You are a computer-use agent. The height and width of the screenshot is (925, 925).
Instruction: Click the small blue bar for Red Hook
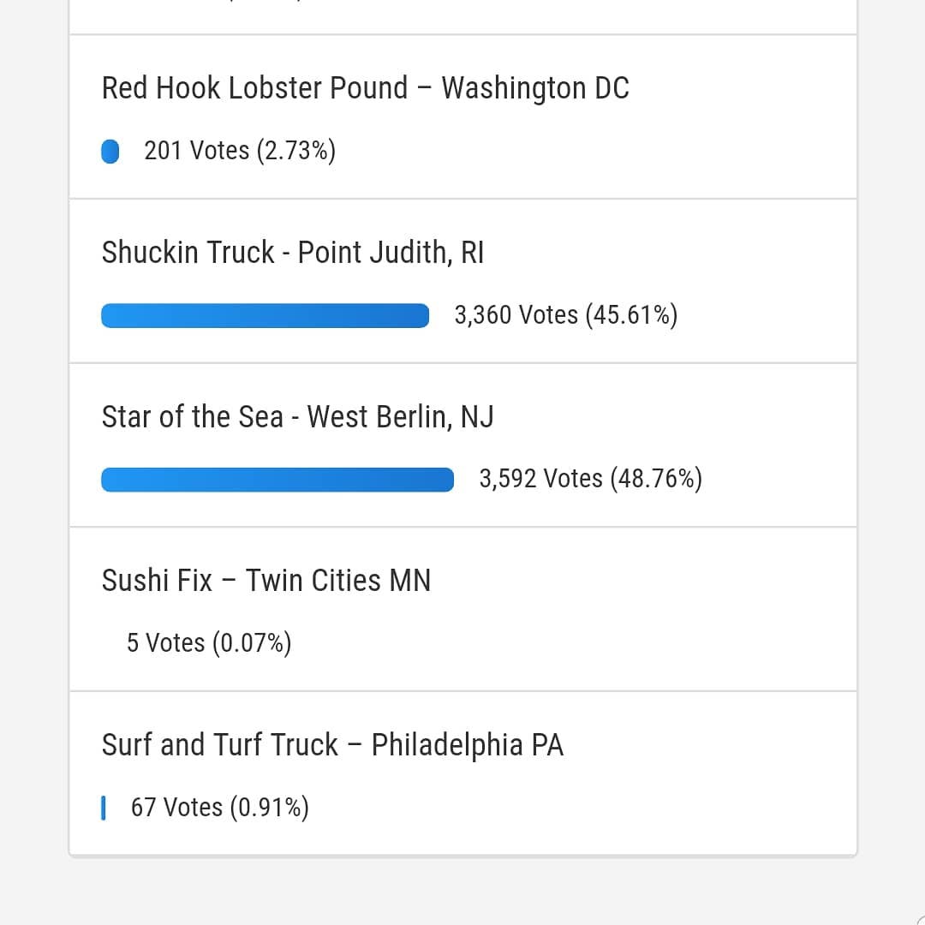[110, 151]
